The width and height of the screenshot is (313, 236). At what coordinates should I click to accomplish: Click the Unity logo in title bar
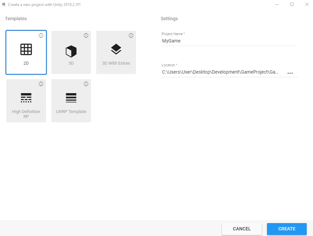[x=4, y=4]
